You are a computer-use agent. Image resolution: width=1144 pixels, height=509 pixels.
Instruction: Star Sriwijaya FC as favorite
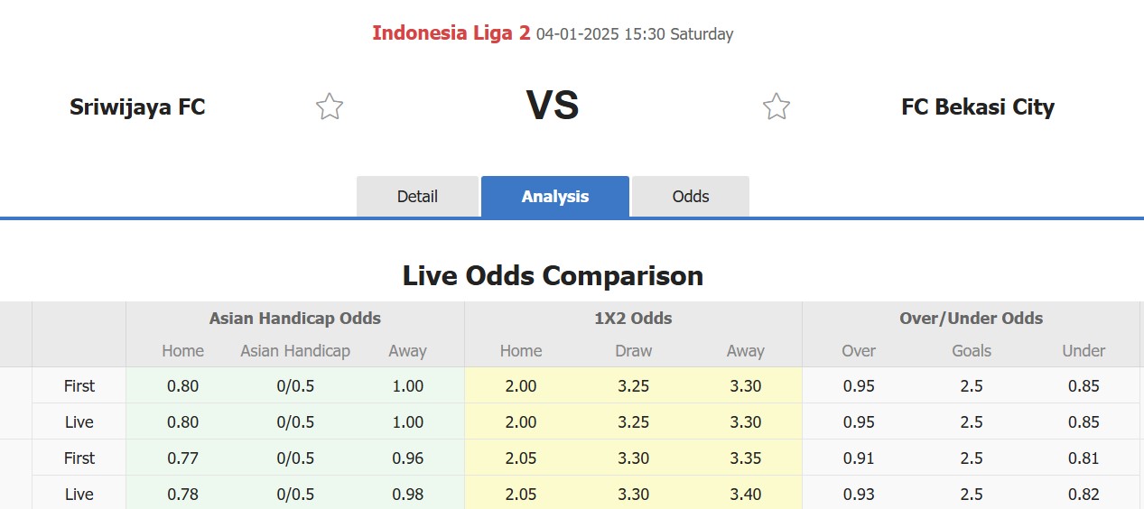point(330,106)
